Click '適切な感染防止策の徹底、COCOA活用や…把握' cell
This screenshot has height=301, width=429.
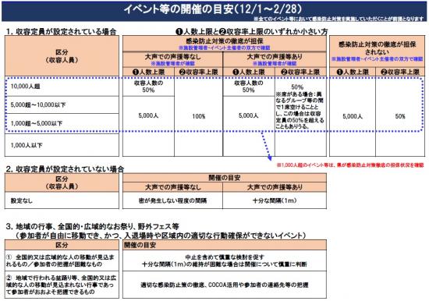(x=225, y=285)
